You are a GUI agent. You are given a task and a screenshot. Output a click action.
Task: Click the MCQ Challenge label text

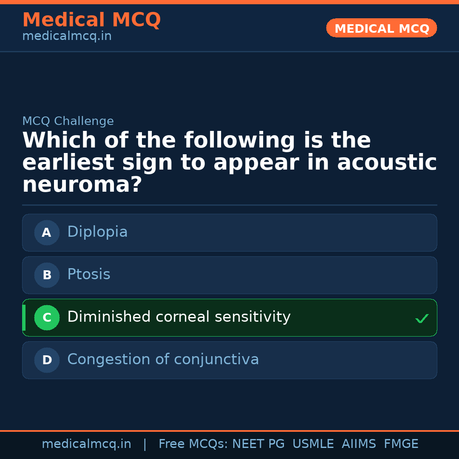coord(68,121)
